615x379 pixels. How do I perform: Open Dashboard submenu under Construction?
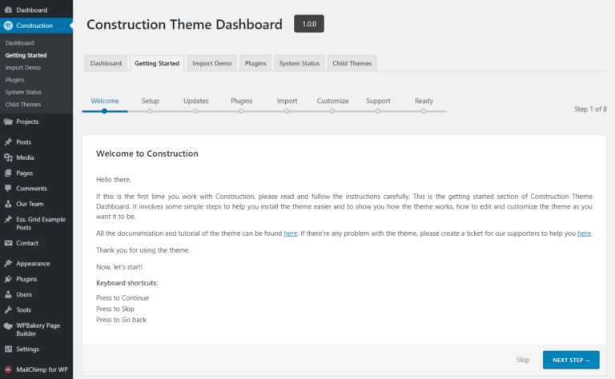coord(19,43)
